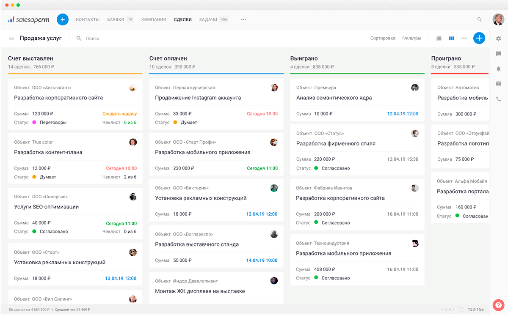
Task: Click avatar on Премьера card
Action: 415,88
